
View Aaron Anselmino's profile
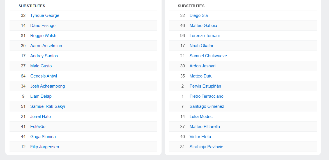pyautogui.click(x=46, y=46)
